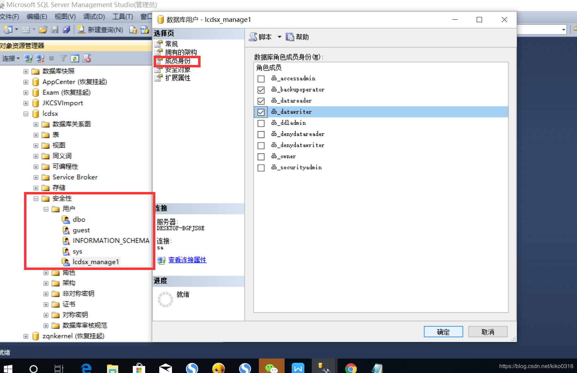Open the 脚本 script dropdown arrow
This screenshot has height=373, width=577.
279,37
